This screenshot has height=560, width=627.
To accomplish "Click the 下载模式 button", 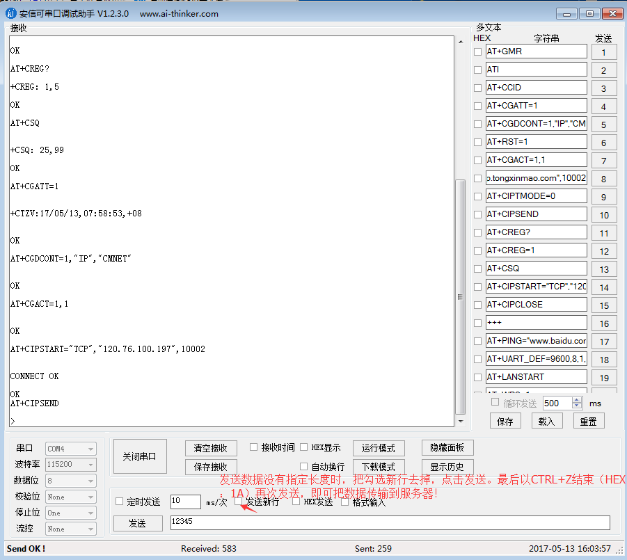I will pyautogui.click(x=379, y=467).
